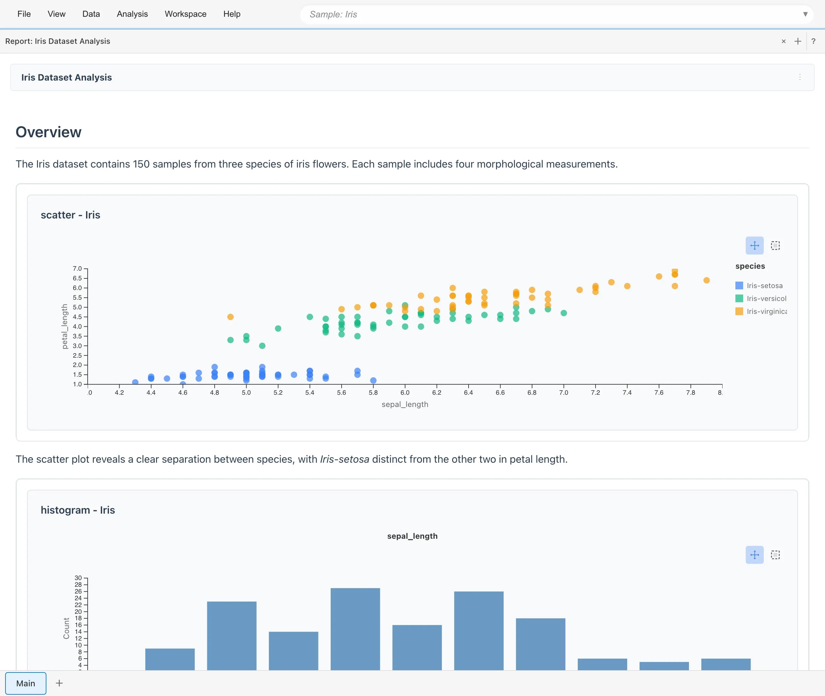Viewport: 825px width, 696px height.
Task: Switch to the Main tab
Action: click(26, 683)
